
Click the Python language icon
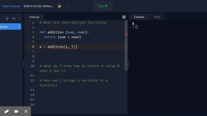coord(60,6)
